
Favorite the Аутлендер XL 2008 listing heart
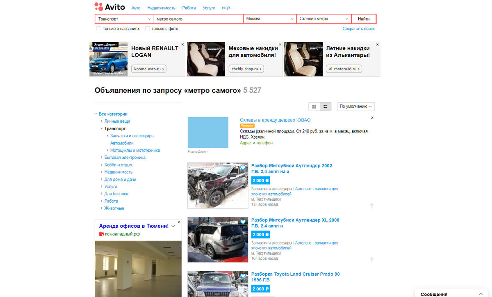coord(243,222)
